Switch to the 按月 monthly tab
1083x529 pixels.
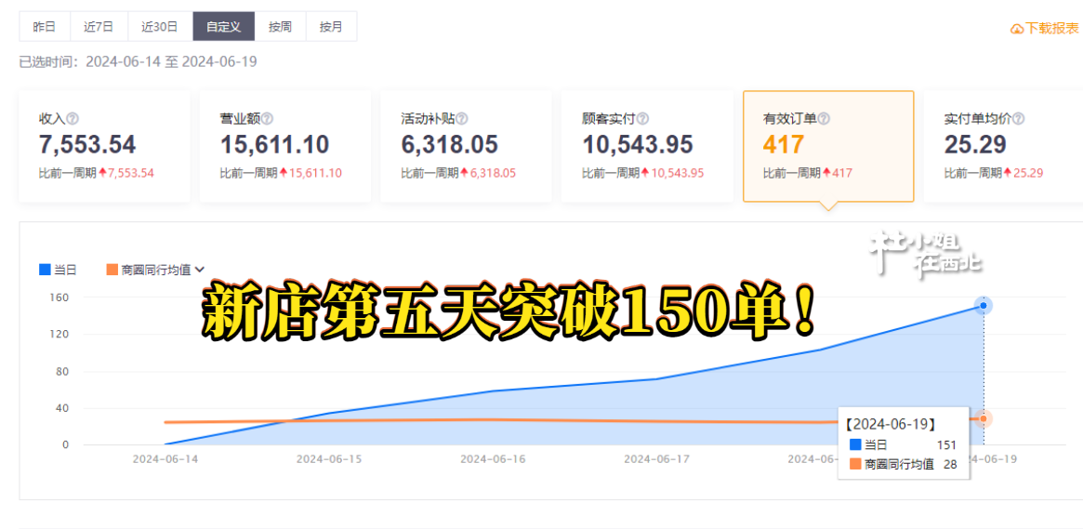331,27
